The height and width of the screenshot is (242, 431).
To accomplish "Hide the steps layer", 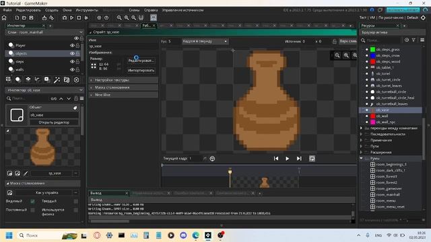I will pyautogui.click(x=72, y=62).
